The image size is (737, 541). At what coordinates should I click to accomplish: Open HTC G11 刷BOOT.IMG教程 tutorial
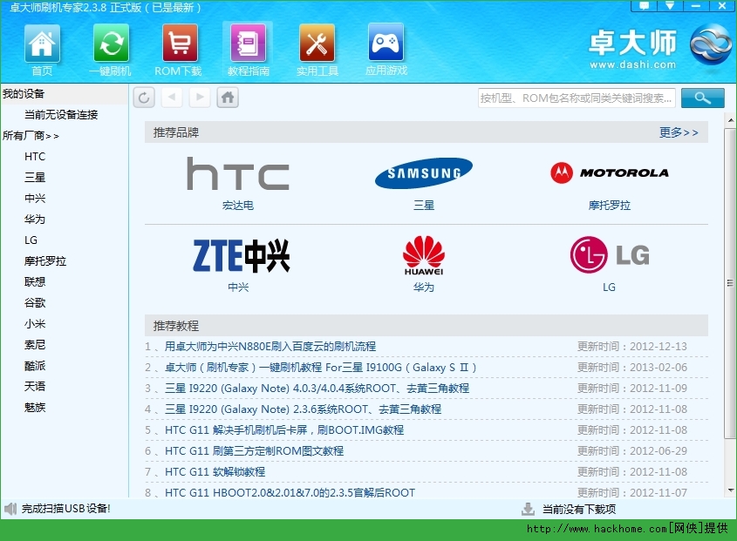coord(284,430)
